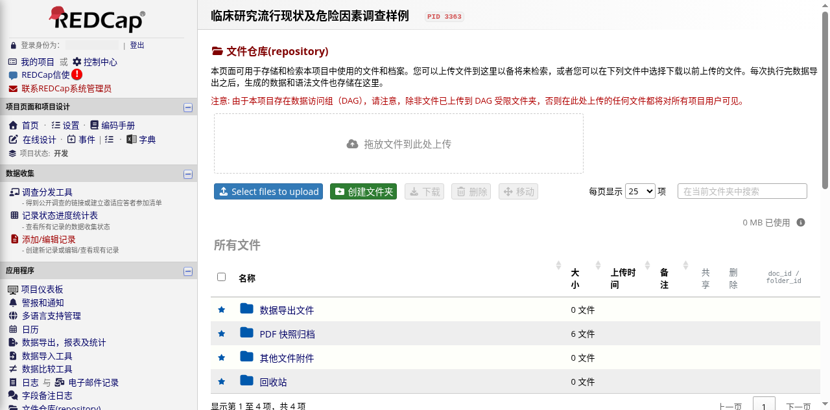The height and width of the screenshot is (410, 830).
Task: Click the calendar icon next to 日历
Action: pos(13,329)
